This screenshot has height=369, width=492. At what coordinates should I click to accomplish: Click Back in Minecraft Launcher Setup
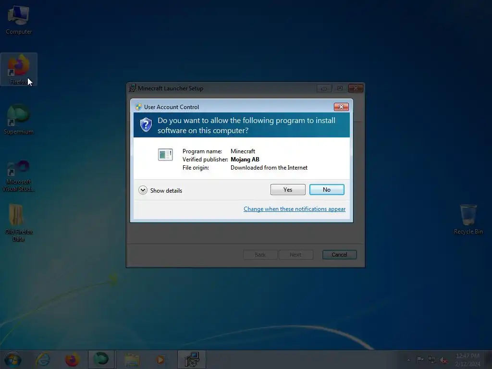260,255
